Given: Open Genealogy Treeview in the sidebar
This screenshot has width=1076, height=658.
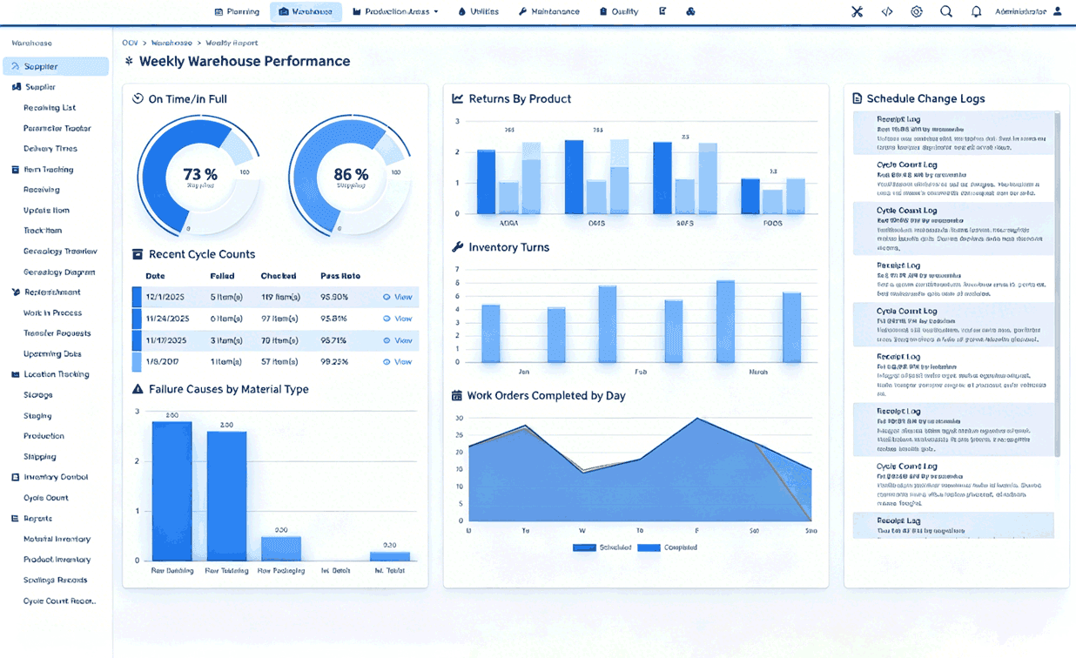Looking at the screenshot, I should click(60, 252).
